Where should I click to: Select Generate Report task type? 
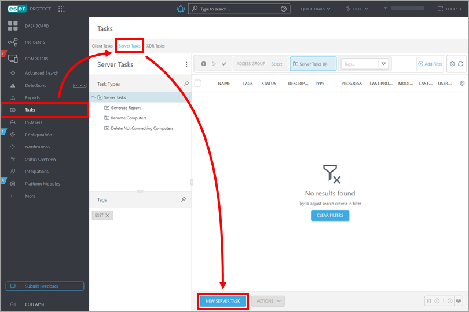click(126, 108)
